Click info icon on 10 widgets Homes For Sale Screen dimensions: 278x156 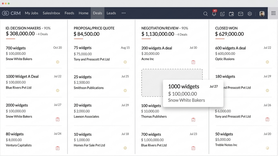click(x=125, y=148)
